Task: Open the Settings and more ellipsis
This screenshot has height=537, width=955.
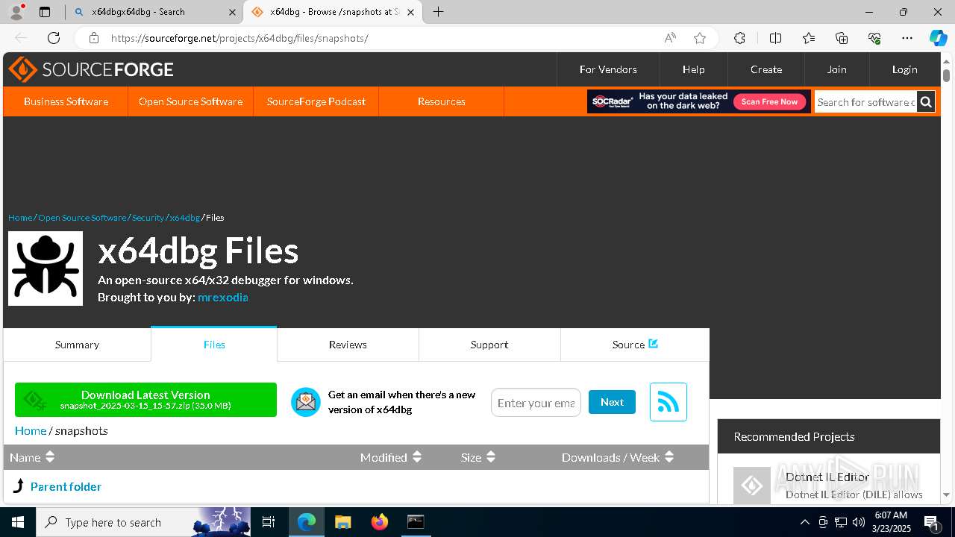Action: tap(907, 38)
